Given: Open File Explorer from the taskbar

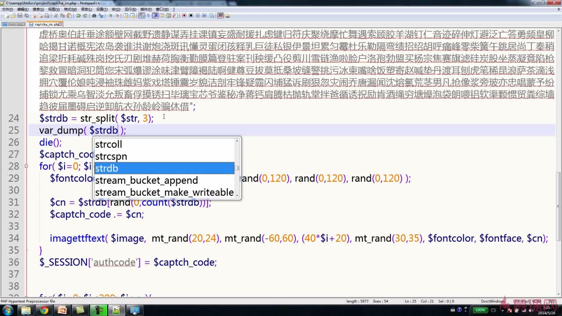Looking at the screenshot, I should click(26, 310).
